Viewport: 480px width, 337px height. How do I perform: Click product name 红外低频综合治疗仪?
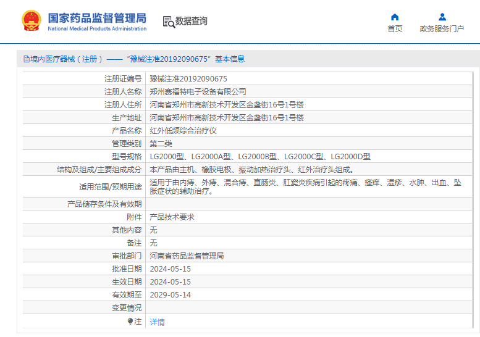pos(183,131)
